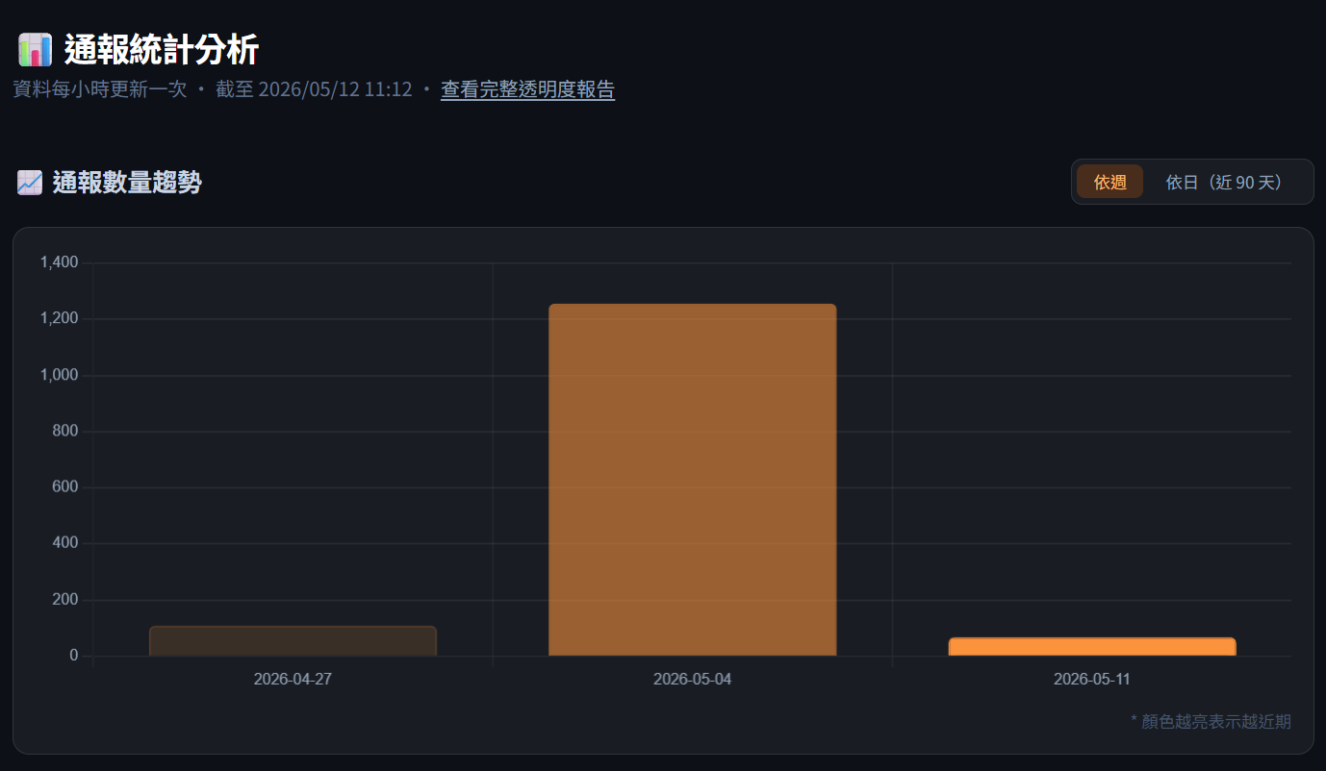Click the 2026-04-27 axis label

click(293, 679)
